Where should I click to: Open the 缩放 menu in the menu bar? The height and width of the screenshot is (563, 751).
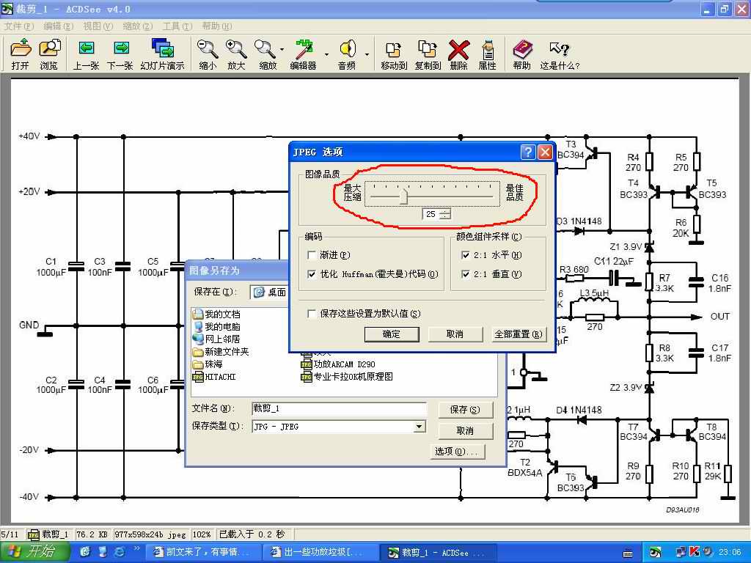tap(137, 26)
